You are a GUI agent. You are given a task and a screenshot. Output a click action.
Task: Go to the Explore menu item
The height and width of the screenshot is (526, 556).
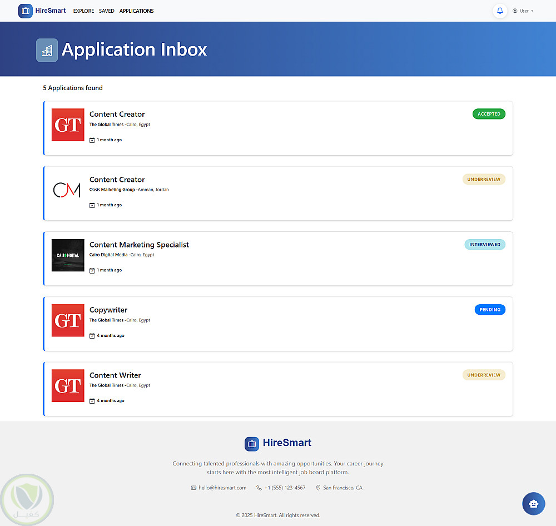point(83,11)
